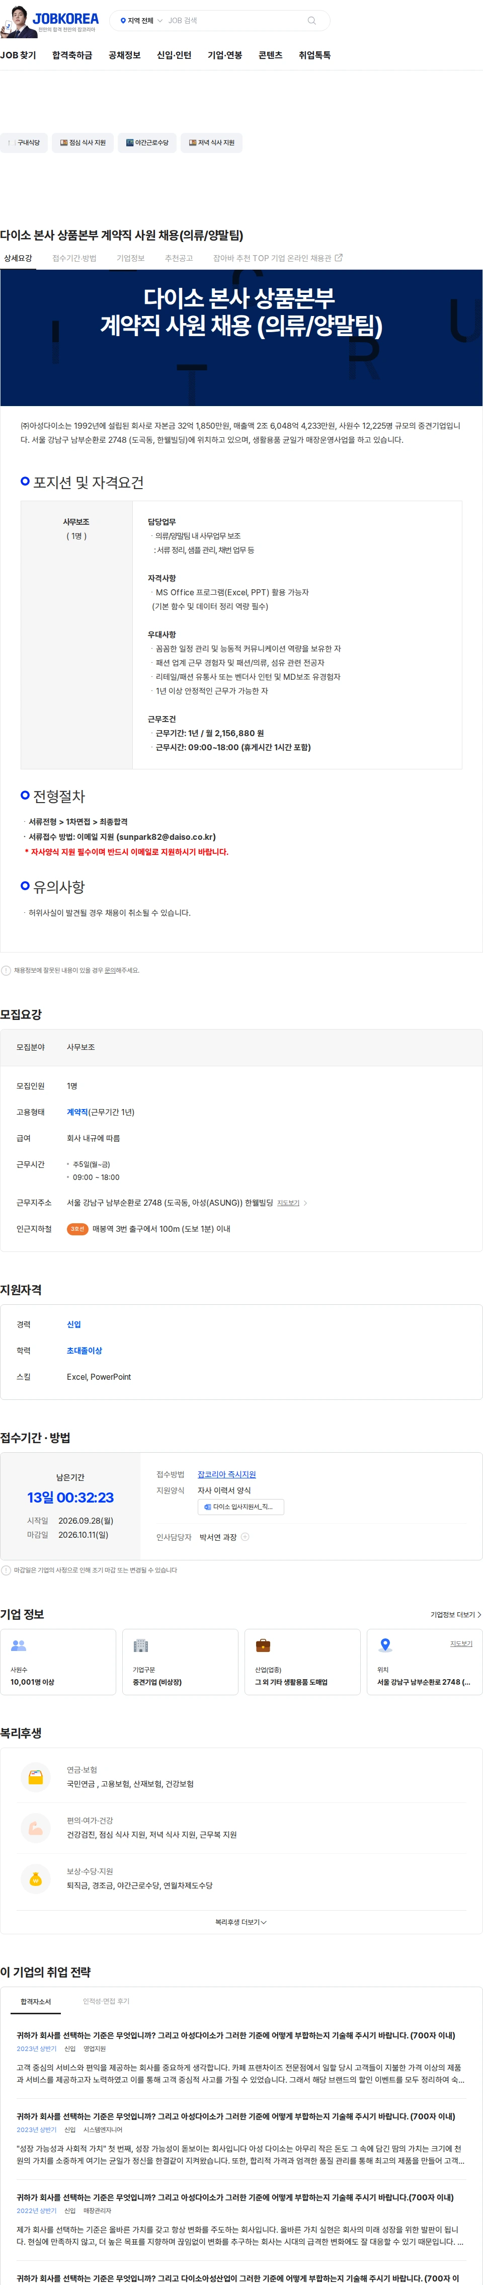
Task: Open the 공채정보 menu
Action: pyautogui.click(x=124, y=55)
